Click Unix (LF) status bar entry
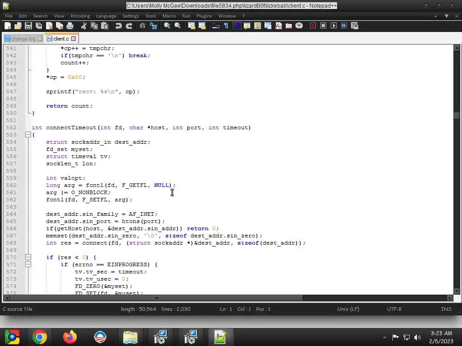This screenshot has width=462, height=346. point(348,309)
